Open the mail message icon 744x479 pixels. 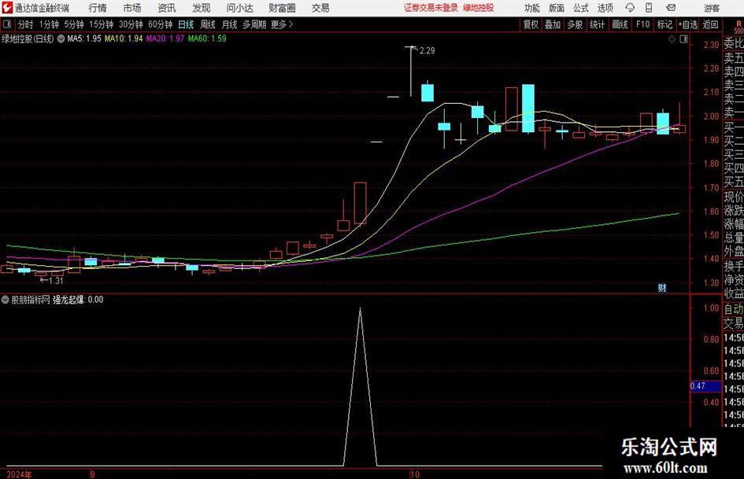pyautogui.click(x=671, y=8)
